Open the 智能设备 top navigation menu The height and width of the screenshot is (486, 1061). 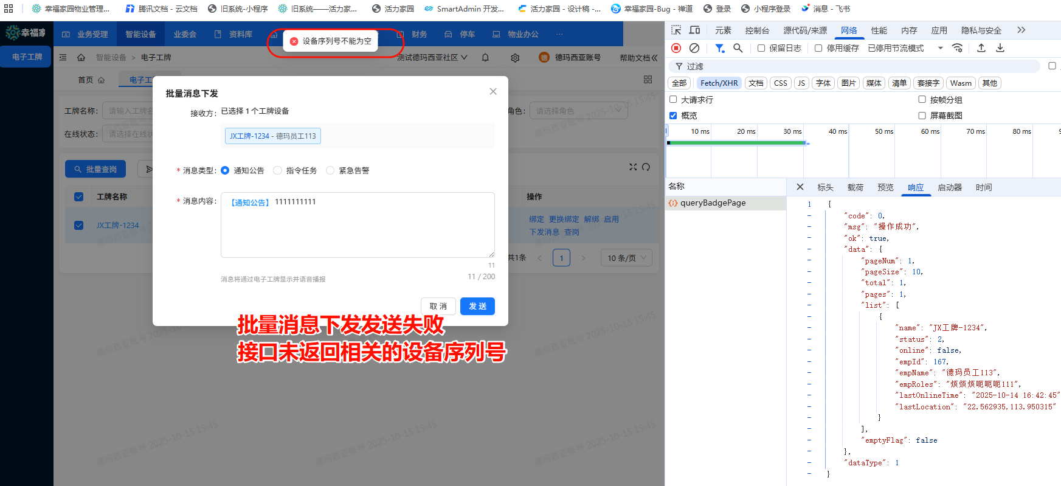pyautogui.click(x=140, y=34)
